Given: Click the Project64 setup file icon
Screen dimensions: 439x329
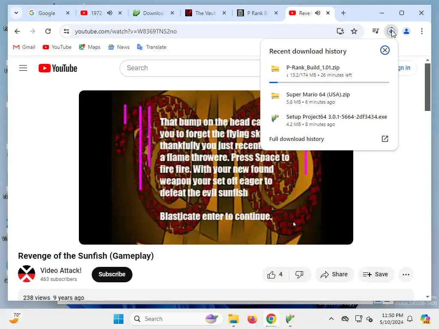Looking at the screenshot, I should coord(275,118).
